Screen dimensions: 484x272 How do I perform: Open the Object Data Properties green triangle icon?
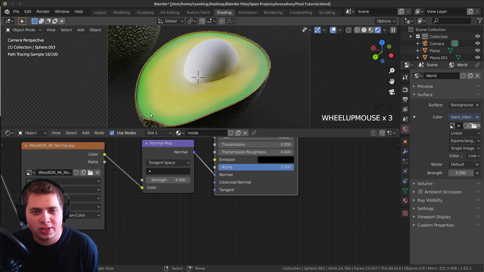pos(405,191)
